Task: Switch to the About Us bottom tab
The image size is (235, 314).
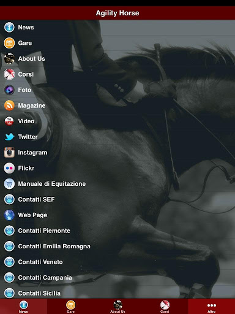Action: [x=117, y=306]
